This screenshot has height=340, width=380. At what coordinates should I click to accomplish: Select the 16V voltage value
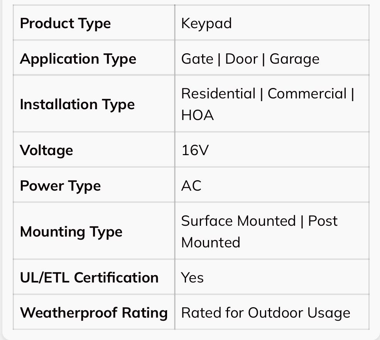[x=194, y=150]
